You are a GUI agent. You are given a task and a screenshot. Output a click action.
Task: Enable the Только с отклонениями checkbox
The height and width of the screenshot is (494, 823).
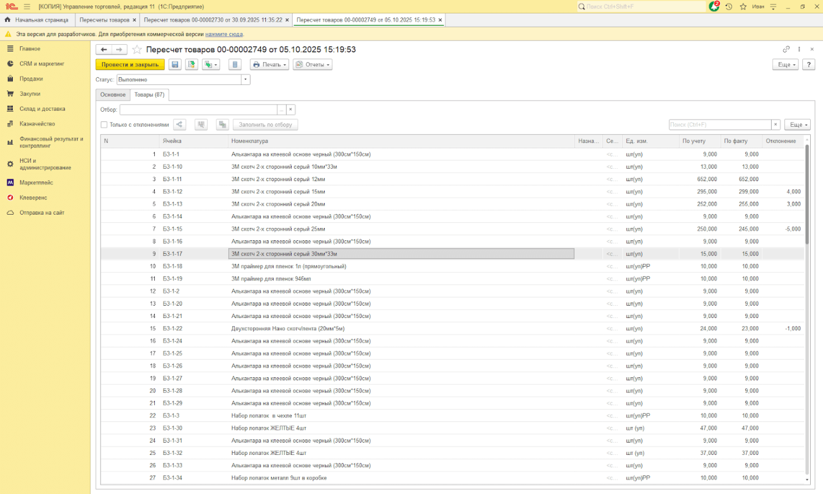[104, 125]
